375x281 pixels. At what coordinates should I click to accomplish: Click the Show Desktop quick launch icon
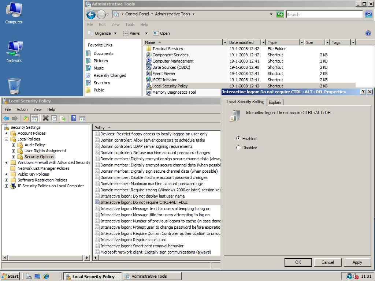37,277
